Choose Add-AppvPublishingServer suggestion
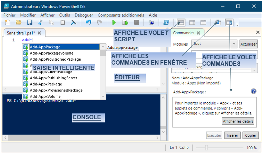This screenshot has width=264, height=154. [x=61, y=78]
